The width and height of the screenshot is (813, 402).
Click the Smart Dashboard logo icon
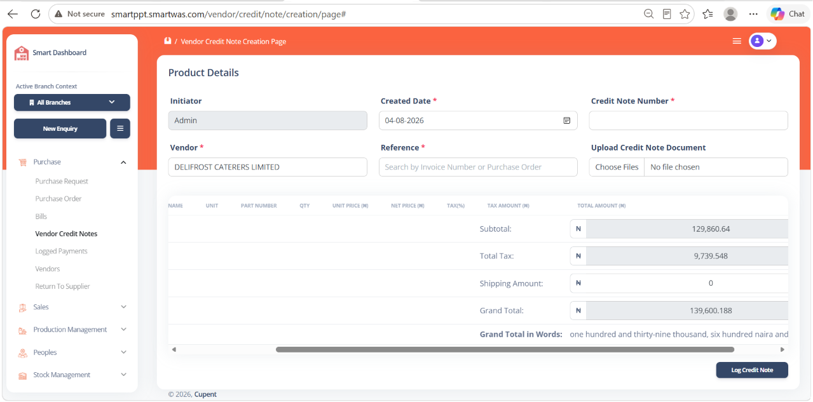click(x=22, y=53)
